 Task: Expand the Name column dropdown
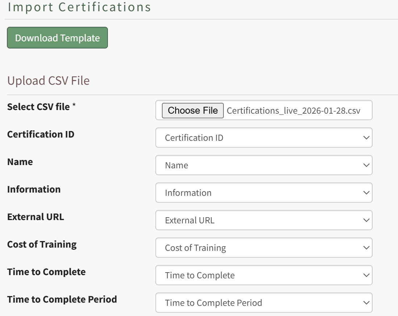tap(264, 165)
